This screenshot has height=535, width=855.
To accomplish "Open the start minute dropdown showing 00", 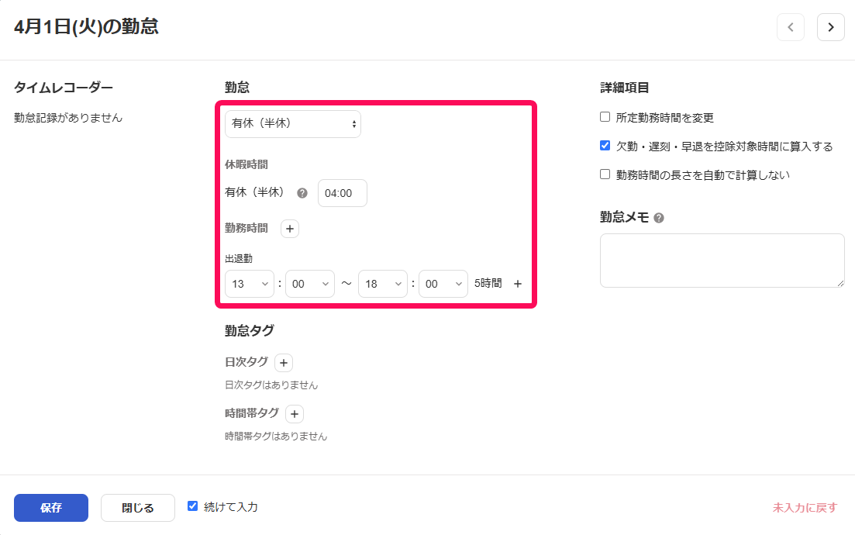I will point(310,283).
